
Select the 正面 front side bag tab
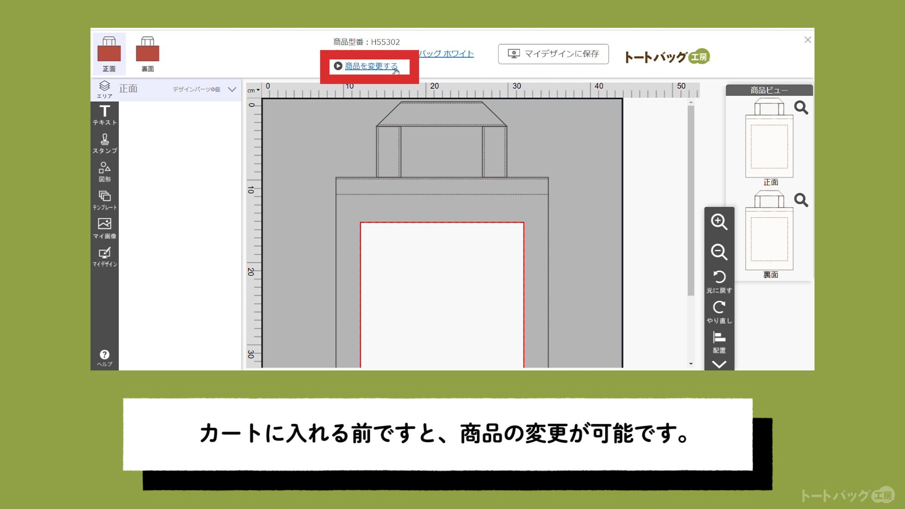109,54
